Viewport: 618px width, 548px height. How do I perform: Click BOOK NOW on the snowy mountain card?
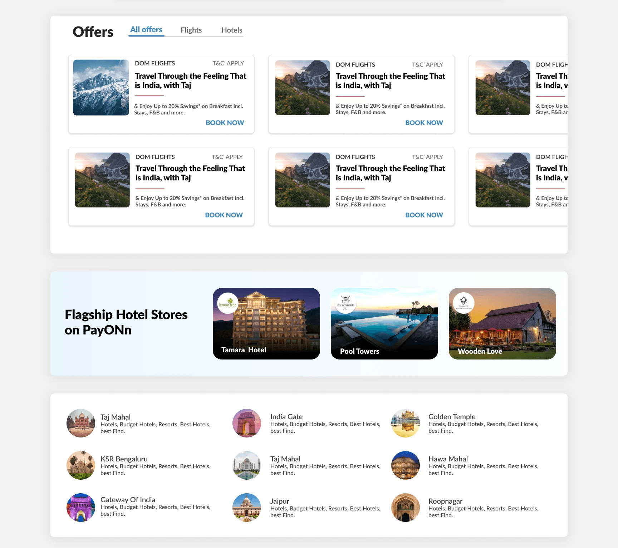[225, 123]
